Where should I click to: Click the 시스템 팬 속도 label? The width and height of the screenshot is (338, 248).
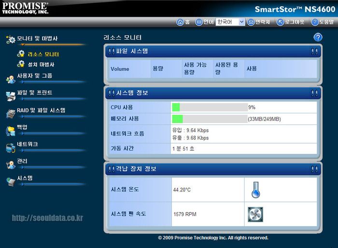point(128,214)
